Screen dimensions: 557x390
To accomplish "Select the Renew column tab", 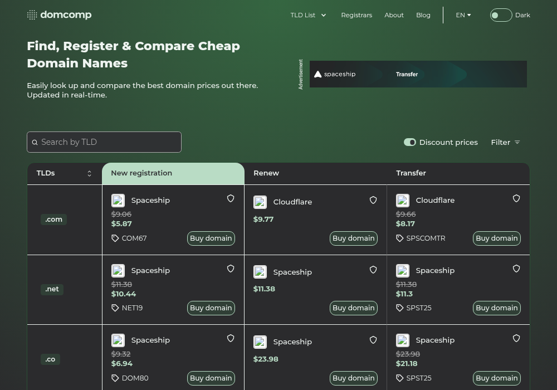I will [x=315, y=173].
